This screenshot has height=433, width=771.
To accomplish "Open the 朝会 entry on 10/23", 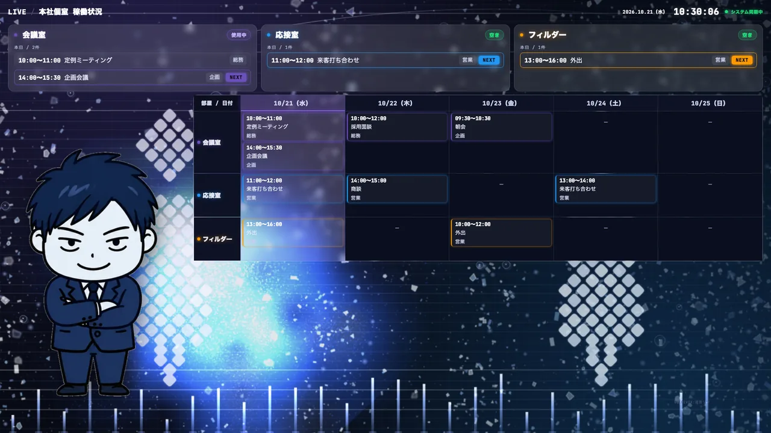I will [x=501, y=127].
